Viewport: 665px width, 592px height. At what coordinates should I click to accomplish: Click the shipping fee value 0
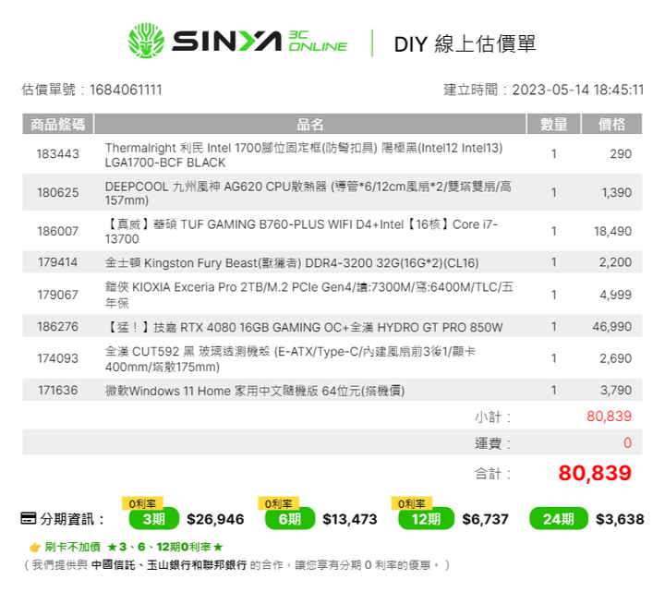pyautogui.click(x=627, y=442)
